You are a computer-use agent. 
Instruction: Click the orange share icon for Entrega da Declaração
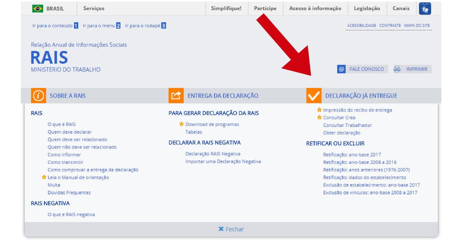176,96
